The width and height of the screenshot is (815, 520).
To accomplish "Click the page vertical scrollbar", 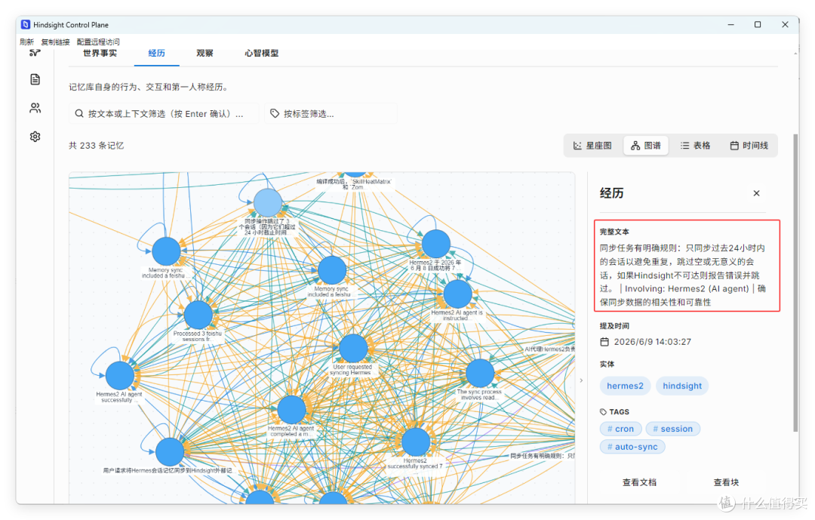I will 795,282.
